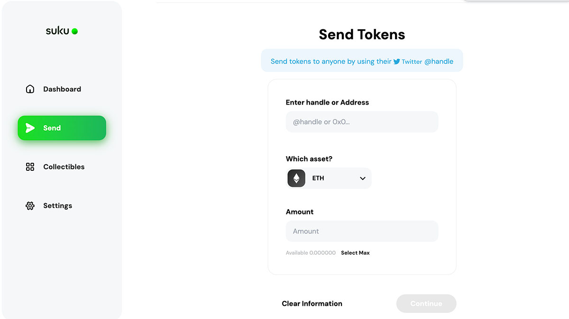
Task: Click the Twitter @handle info banner
Action: (362, 61)
